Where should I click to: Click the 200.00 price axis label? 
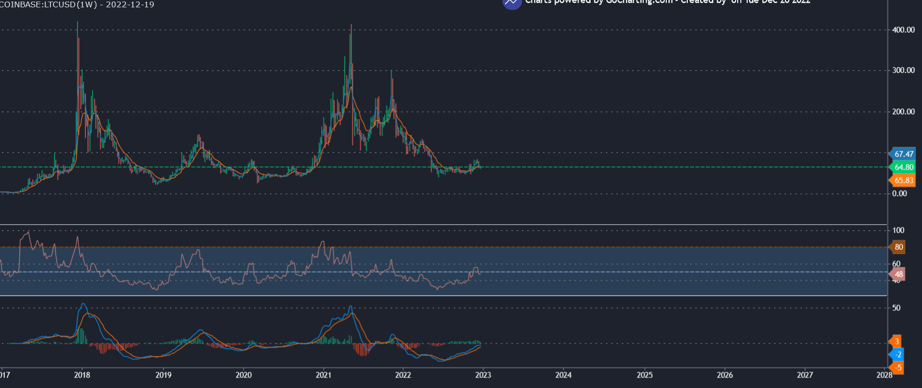pyautogui.click(x=903, y=112)
